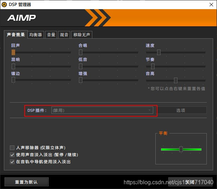Click the 平衡 group label

[163, 133]
